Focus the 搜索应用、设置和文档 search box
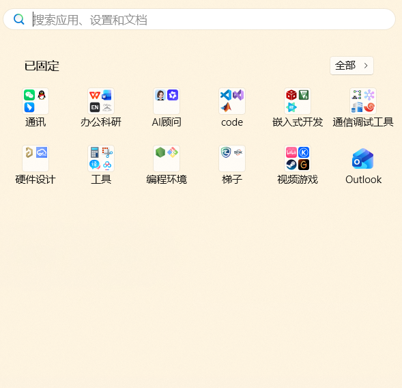The image size is (402, 388). [199, 20]
